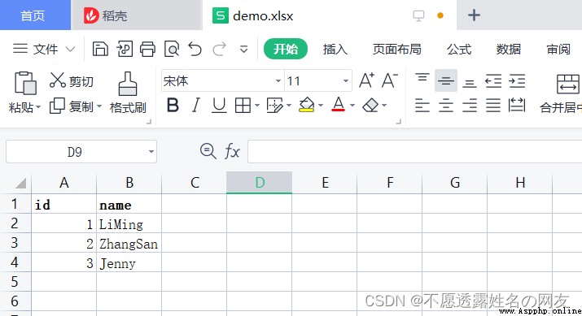Viewport: 582px width, 316px height.
Task: Click the Justify alignment icon
Action: click(x=493, y=106)
